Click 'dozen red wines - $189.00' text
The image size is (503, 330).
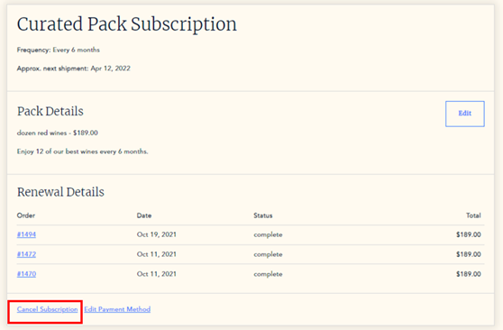pos(58,133)
